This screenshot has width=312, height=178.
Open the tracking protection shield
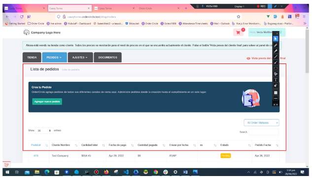coord(59,17)
